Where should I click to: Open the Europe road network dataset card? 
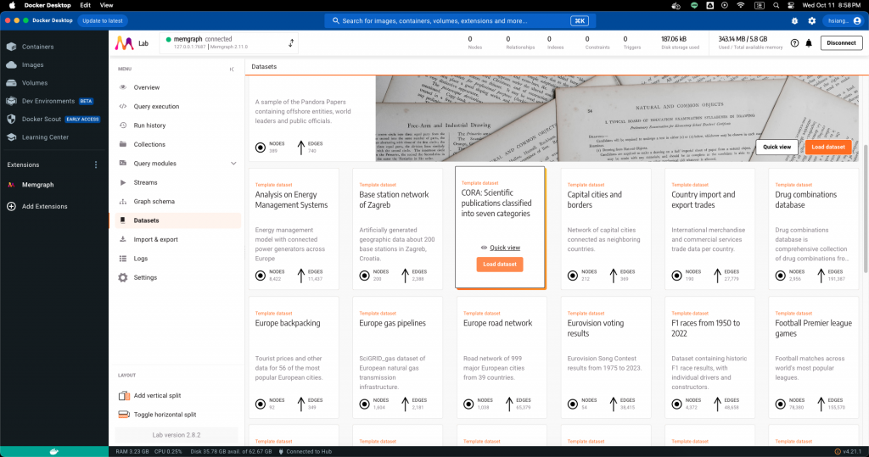[x=502, y=357]
